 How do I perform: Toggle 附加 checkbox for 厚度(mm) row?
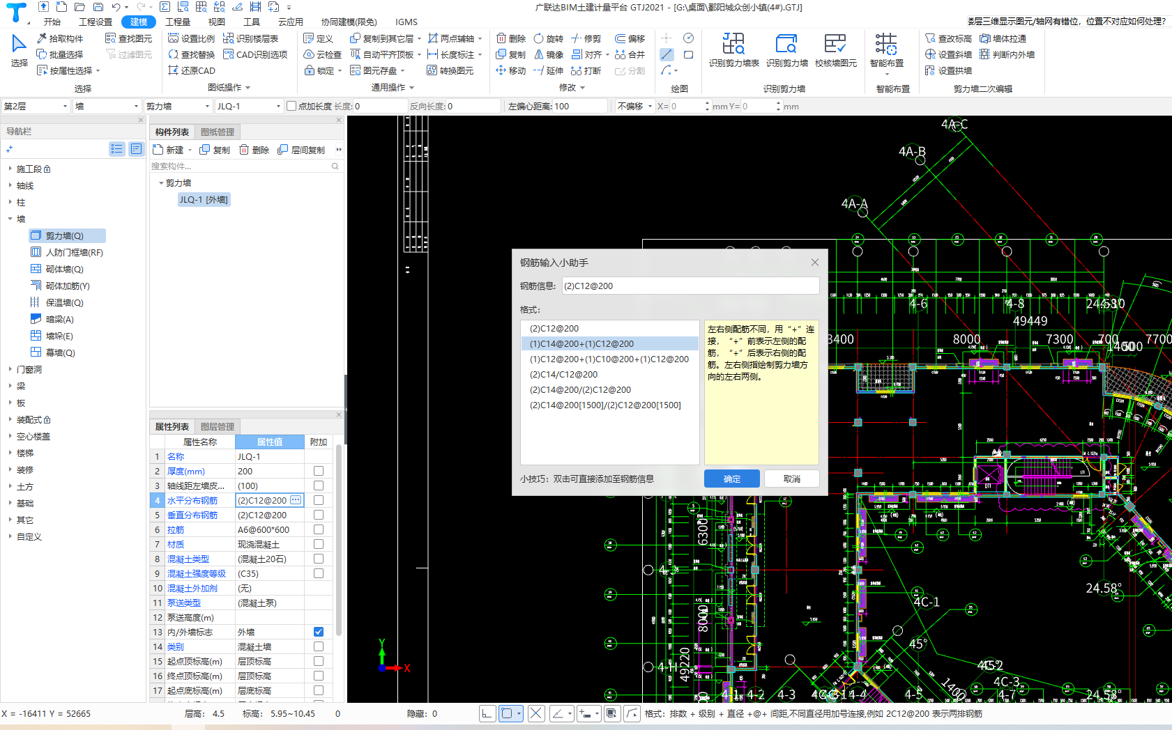[x=319, y=471]
